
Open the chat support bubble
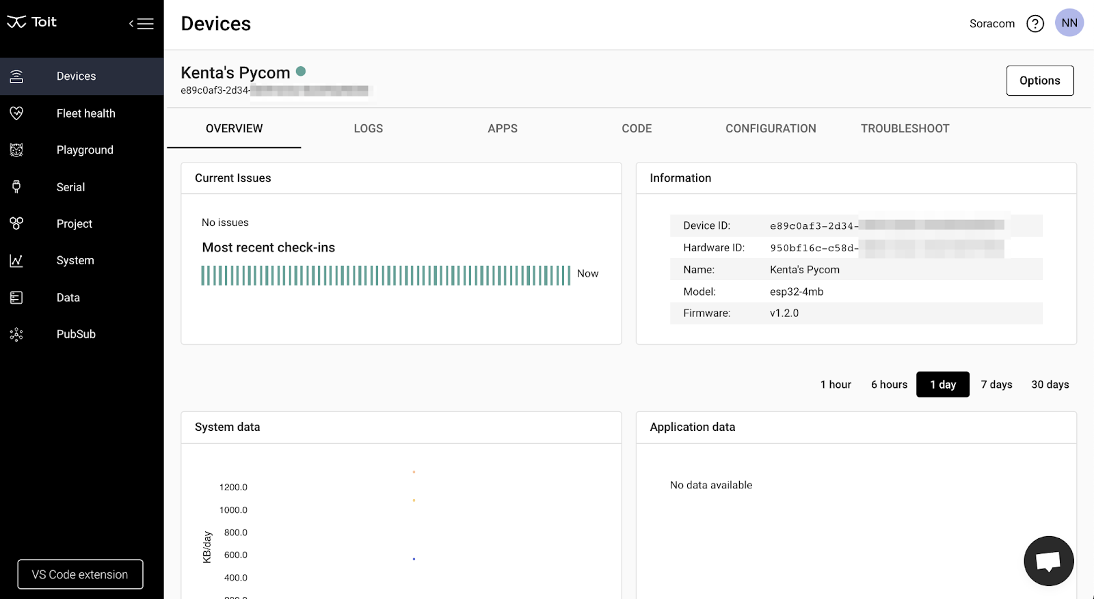click(x=1048, y=561)
